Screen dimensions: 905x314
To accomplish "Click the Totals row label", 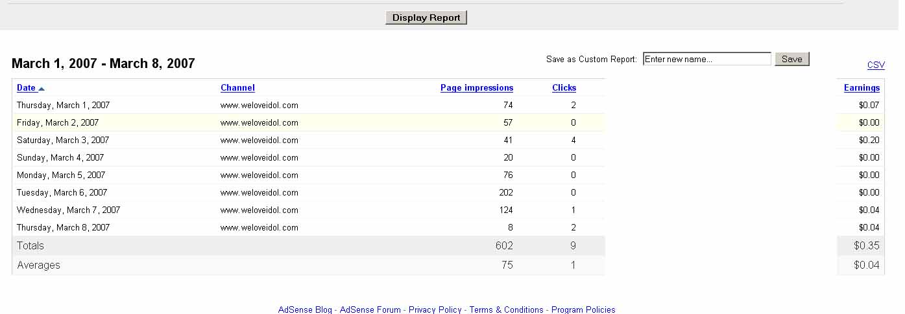I will pos(30,245).
